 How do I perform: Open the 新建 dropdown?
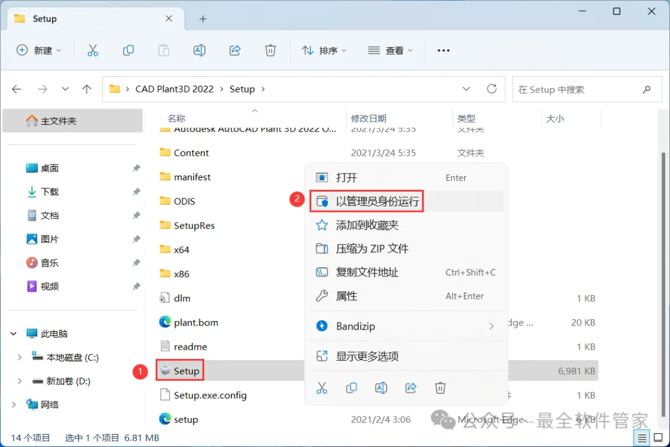[x=39, y=50]
